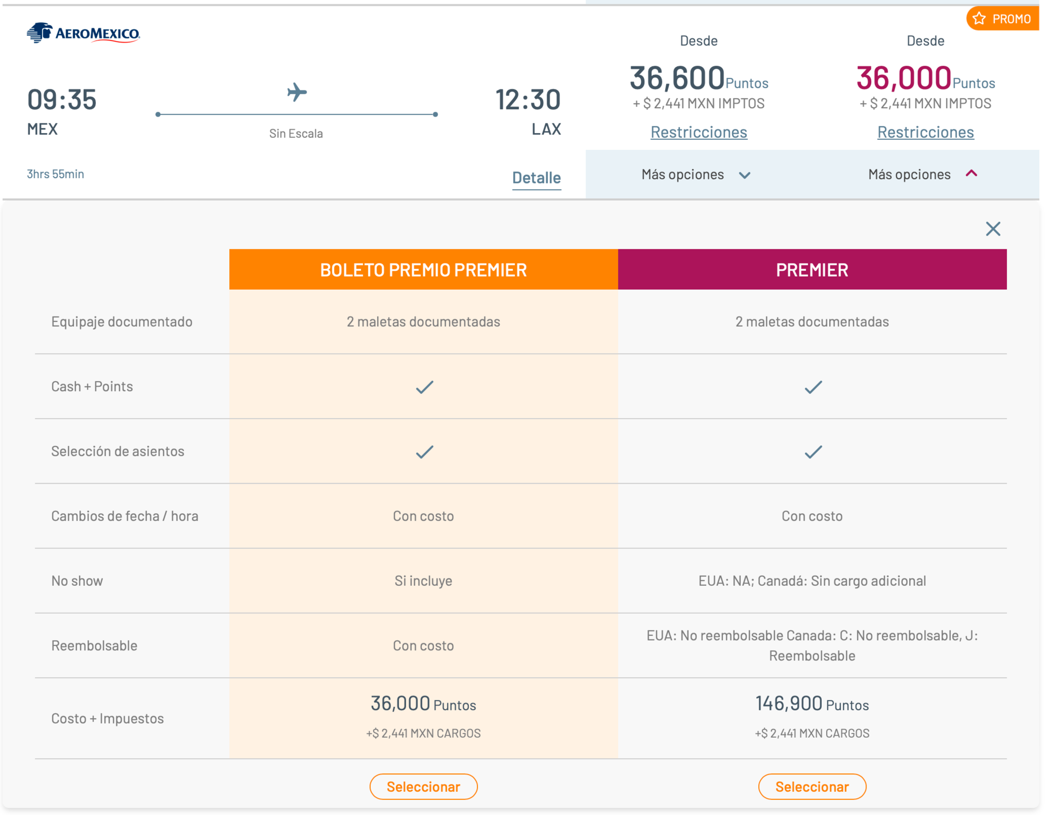The image size is (1049, 815).
Task: Click the Sin Escala label
Action: click(296, 134)
